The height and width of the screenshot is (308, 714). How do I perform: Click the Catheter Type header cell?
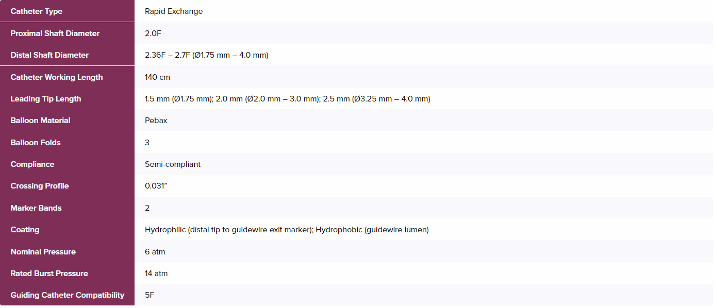point(36,11)
